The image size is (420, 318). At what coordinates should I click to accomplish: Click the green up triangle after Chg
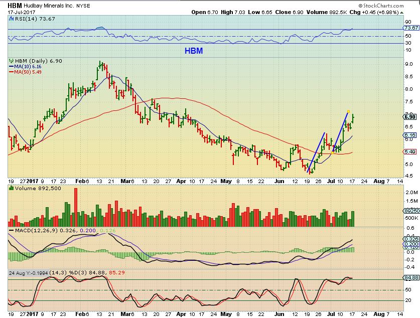401,13
